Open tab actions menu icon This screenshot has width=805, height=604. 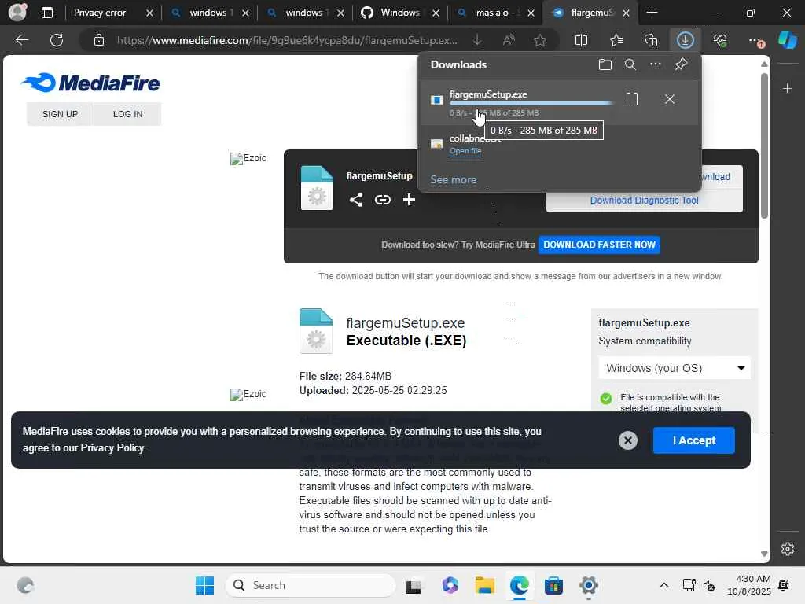46,13
